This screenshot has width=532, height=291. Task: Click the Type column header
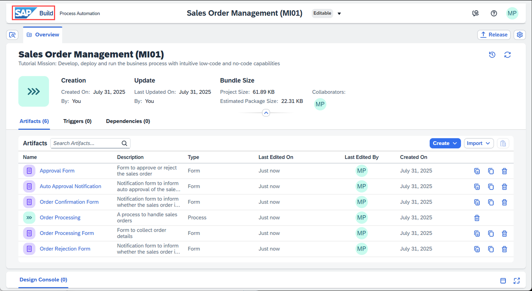(193, 157)
